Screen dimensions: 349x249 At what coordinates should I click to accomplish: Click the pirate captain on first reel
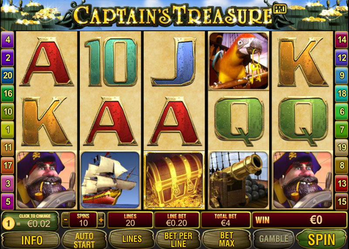pyautogui.click(x=46, y=180)
